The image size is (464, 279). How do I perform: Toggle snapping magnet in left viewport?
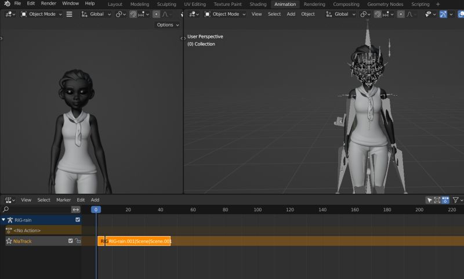(133, 14)
